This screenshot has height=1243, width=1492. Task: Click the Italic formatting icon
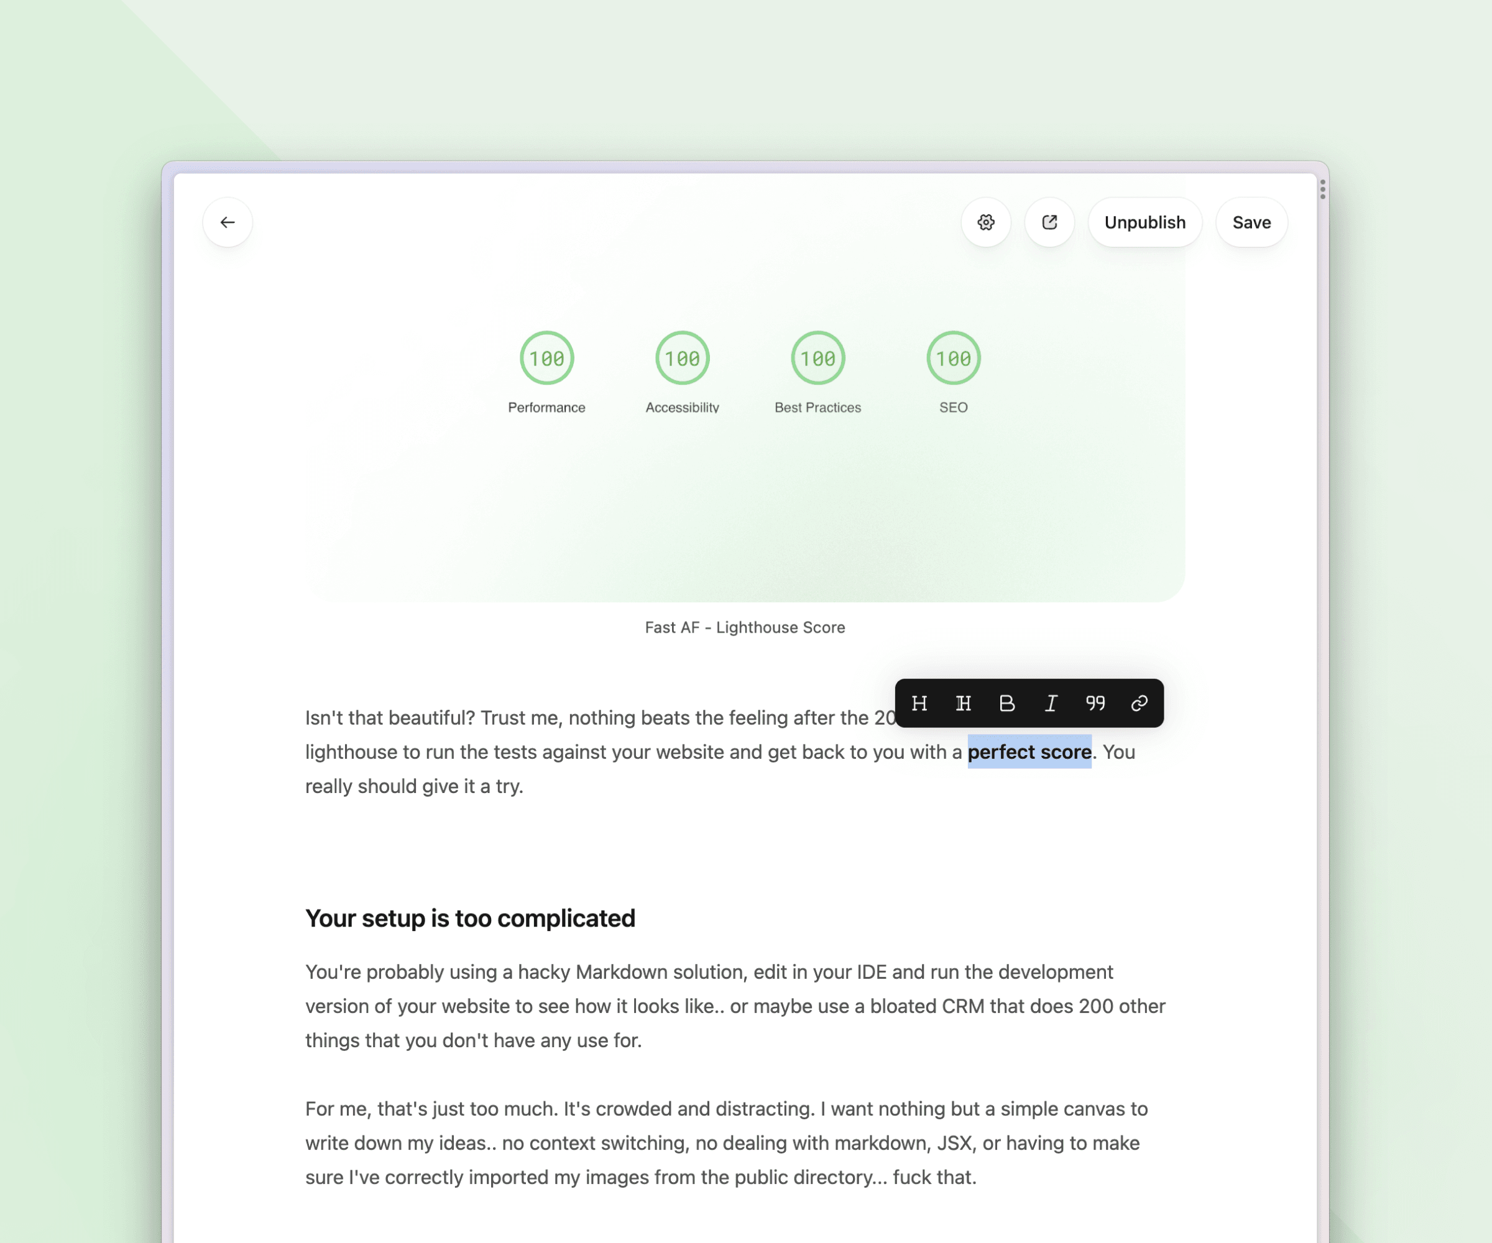pyautogui.click(x=1049, y=703)
